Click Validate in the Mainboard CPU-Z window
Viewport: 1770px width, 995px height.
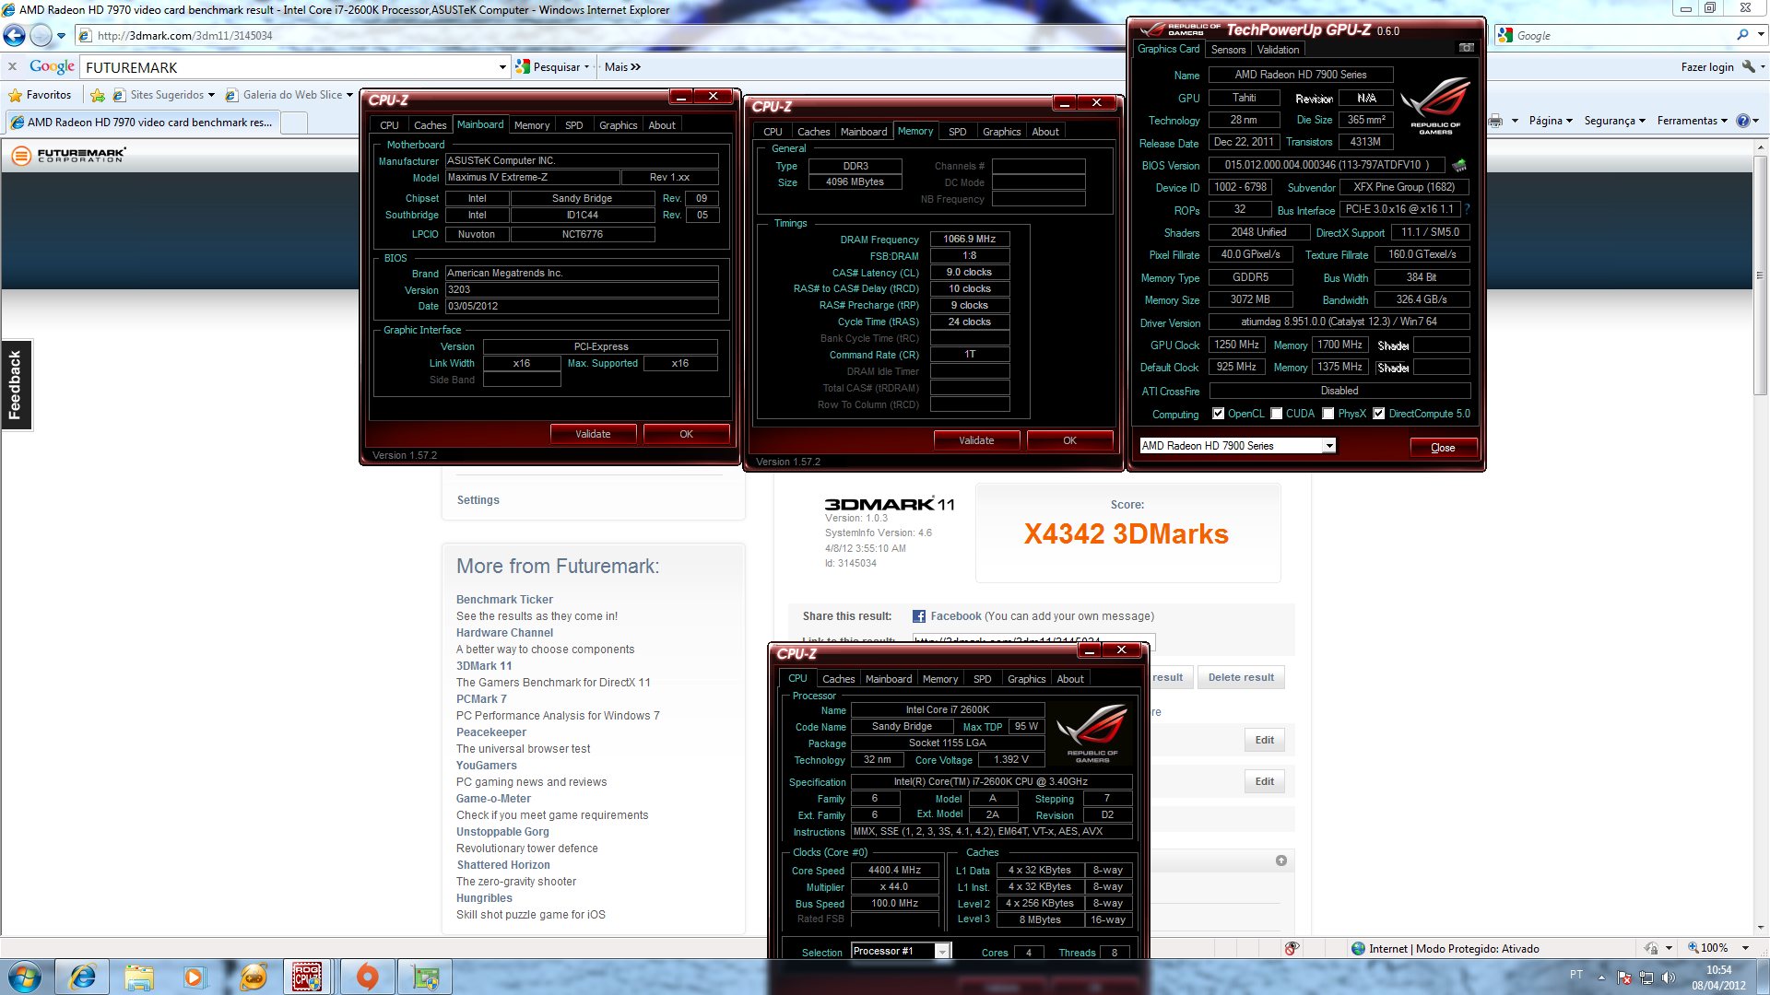tap(593, 434)
